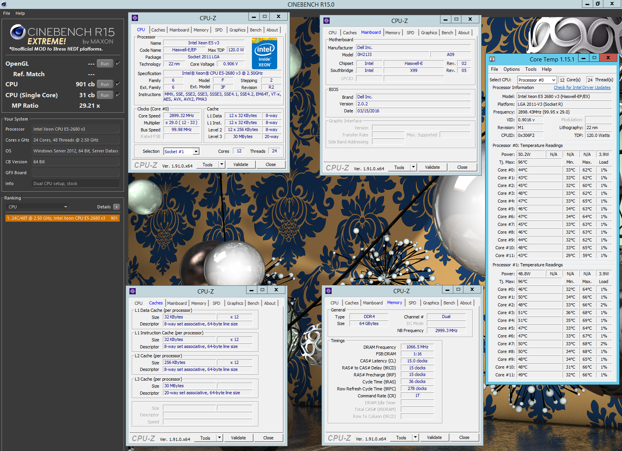Click the empty GFX Board field in Cinebench

point(75,173)
